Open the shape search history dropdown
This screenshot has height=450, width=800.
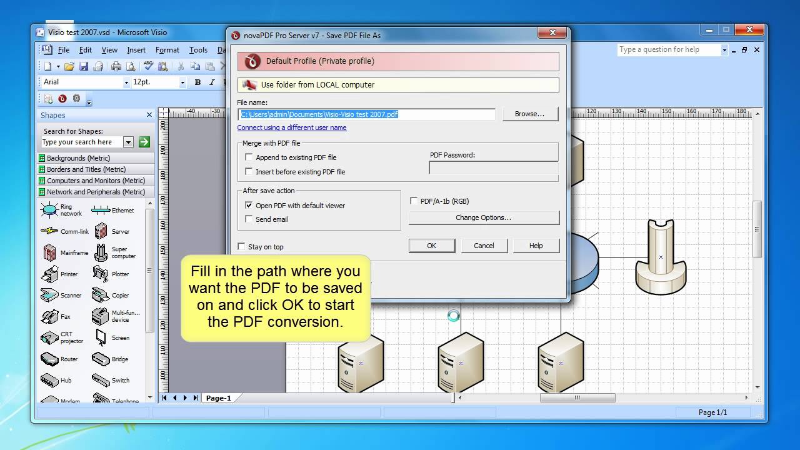128,142
